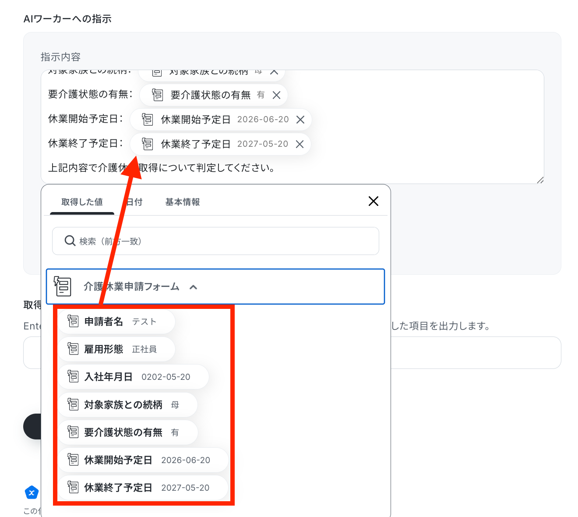Select 休業開始予定日 item in the dropdown list
This screenshot has height=517, width=578.
coord(144,460)
